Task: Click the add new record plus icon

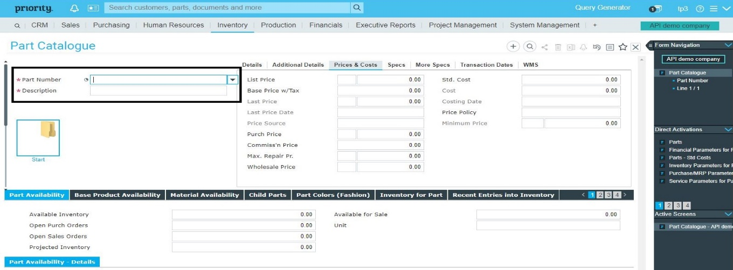Action: 513,47
